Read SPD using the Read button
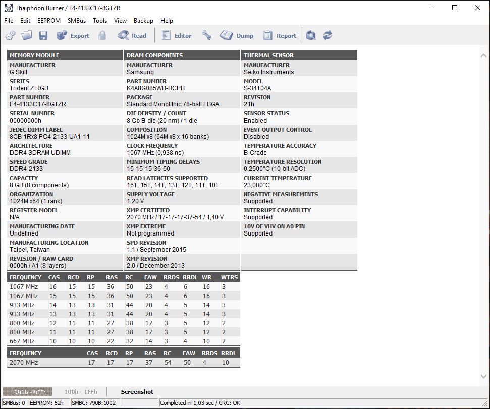The height and width of the screenshot is (409, 490). point(132,35)
